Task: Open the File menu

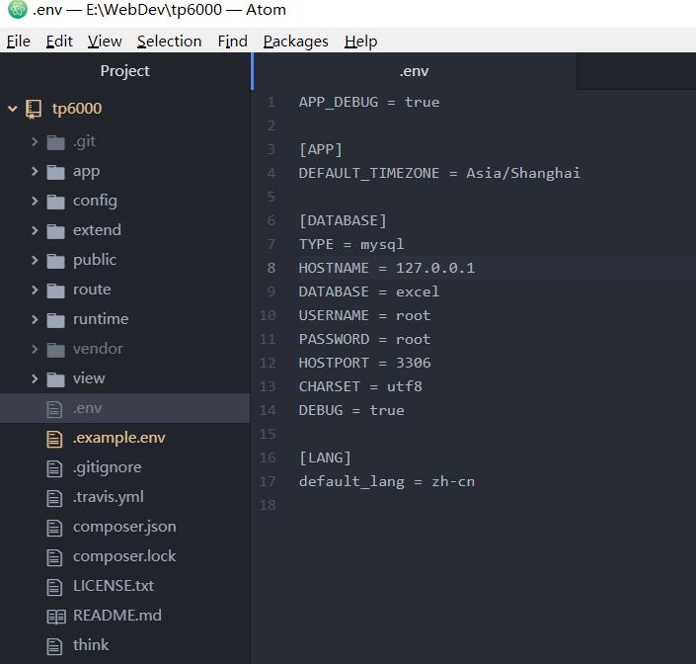Action: [x=18, y=41]
